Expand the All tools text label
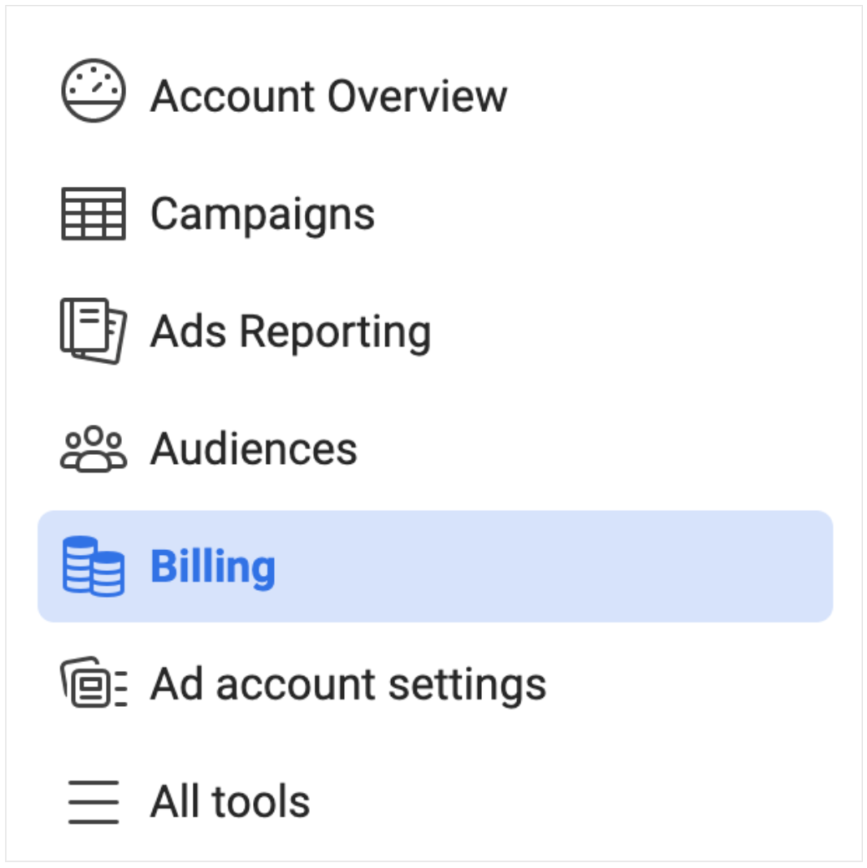This screenshot has width=867, height=868. tap(230, 801)
